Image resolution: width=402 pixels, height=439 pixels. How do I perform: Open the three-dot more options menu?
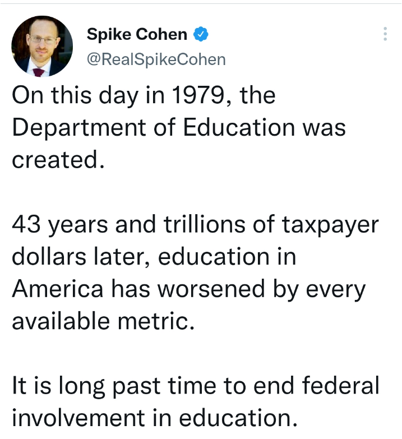pyautogui.click(x=385, y=34)
